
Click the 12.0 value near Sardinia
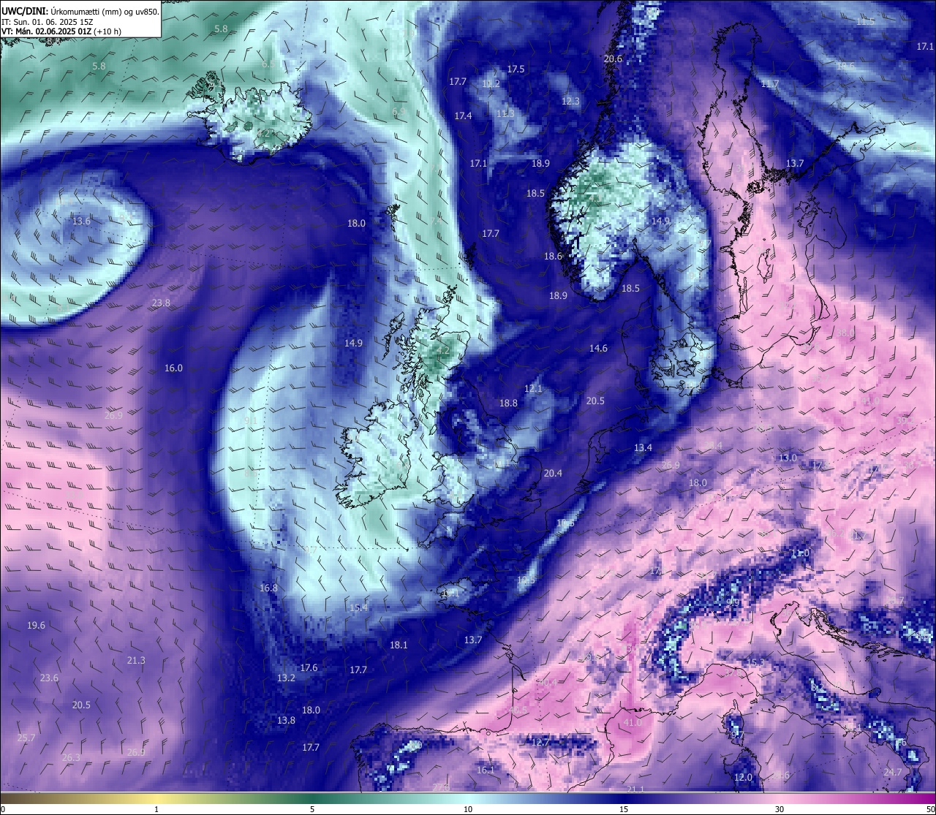tap(743, 777)
